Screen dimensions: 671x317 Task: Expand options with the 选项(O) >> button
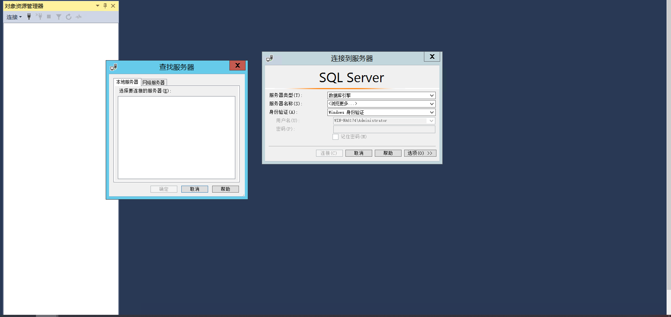tap(420, 153)
